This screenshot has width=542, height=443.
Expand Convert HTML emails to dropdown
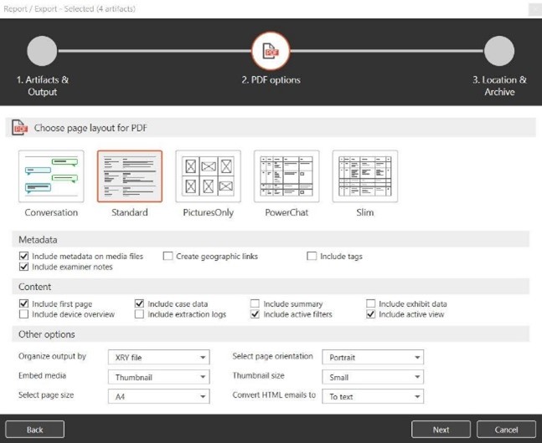pos(372,396)
